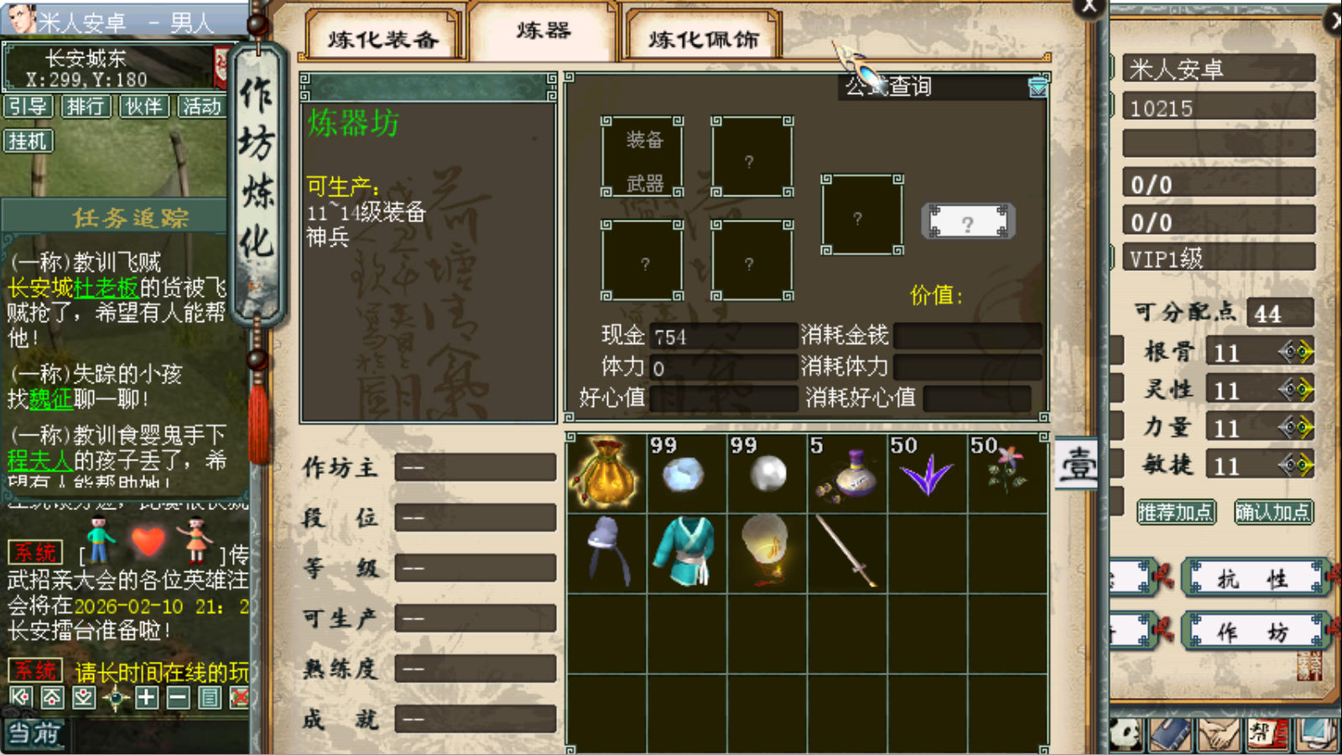
Task: Click the 魏征 quest link
Action: [x=51, y=399]
